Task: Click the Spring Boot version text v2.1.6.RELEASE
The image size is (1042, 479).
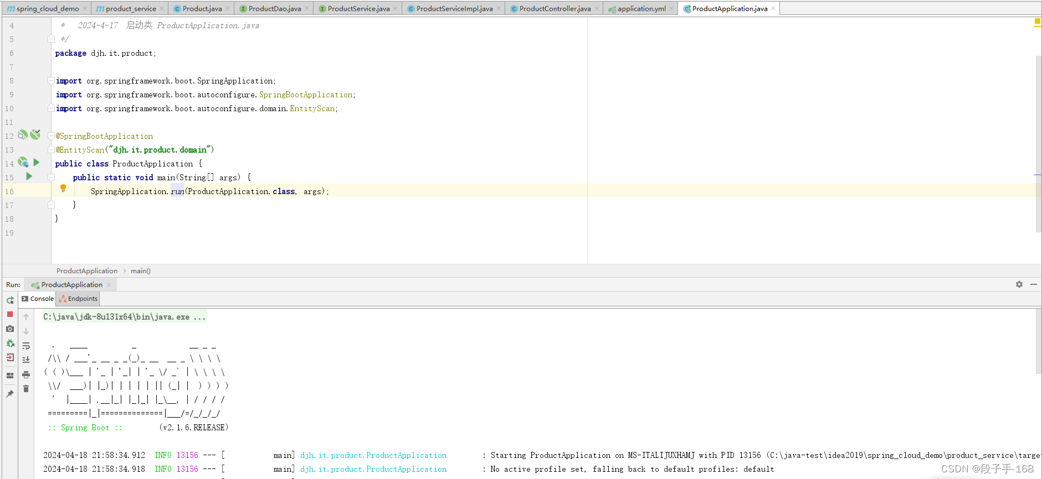Action: pyautogui.click(x=194, y=428)
